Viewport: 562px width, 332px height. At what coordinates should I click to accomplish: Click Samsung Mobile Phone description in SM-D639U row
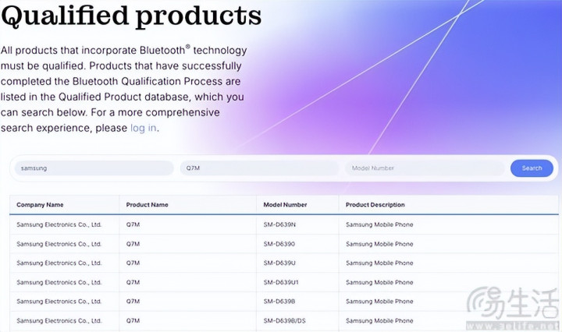click(x=379, y=263)
